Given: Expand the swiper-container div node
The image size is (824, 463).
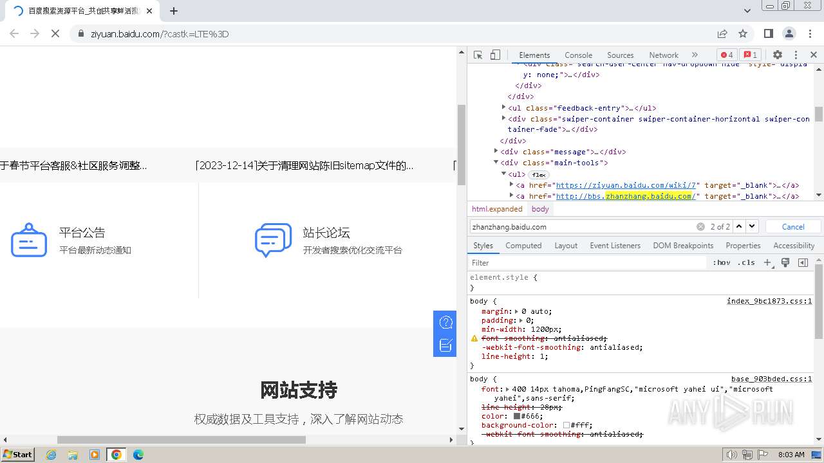Looking at the screenshot, I should pyautogui.click(x=504, y=118).
